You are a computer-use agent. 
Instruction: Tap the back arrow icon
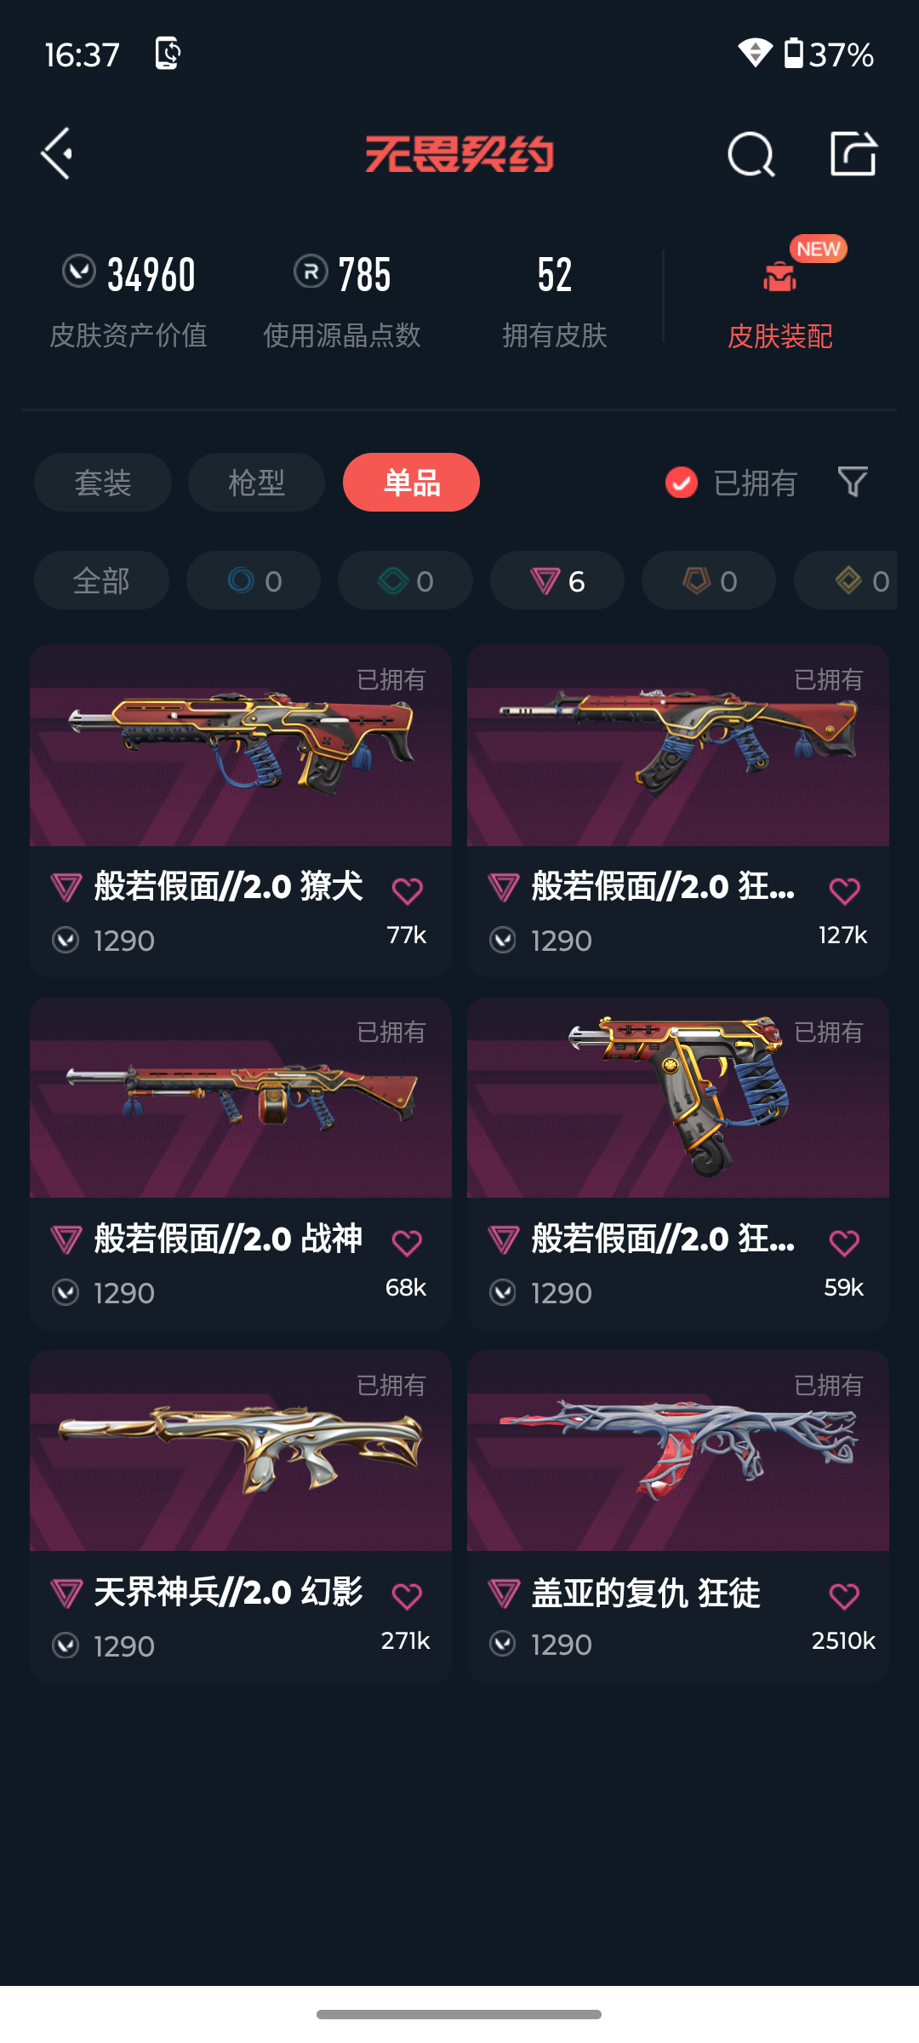click(57, 154)
